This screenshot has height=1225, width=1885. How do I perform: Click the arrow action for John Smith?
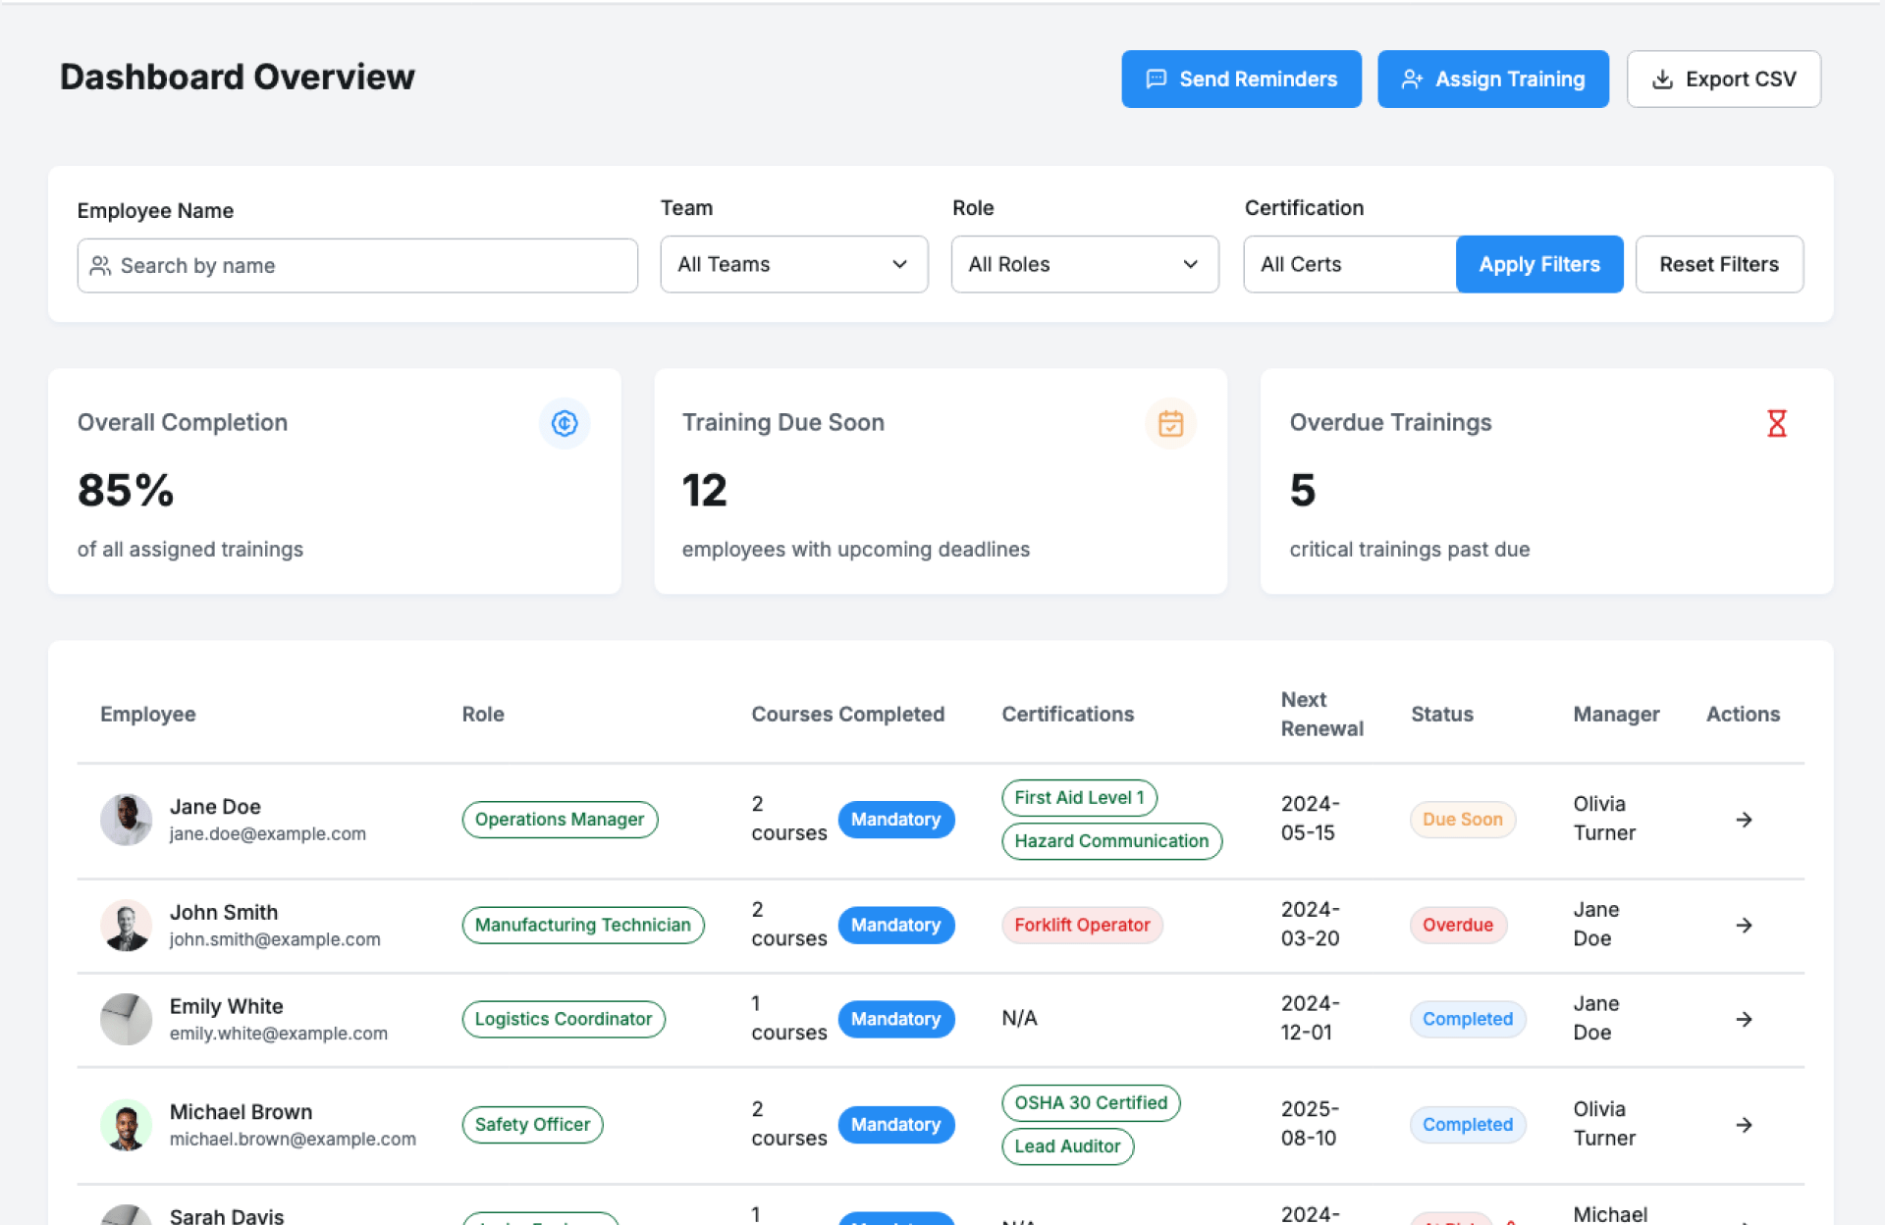click(1744, 926)
